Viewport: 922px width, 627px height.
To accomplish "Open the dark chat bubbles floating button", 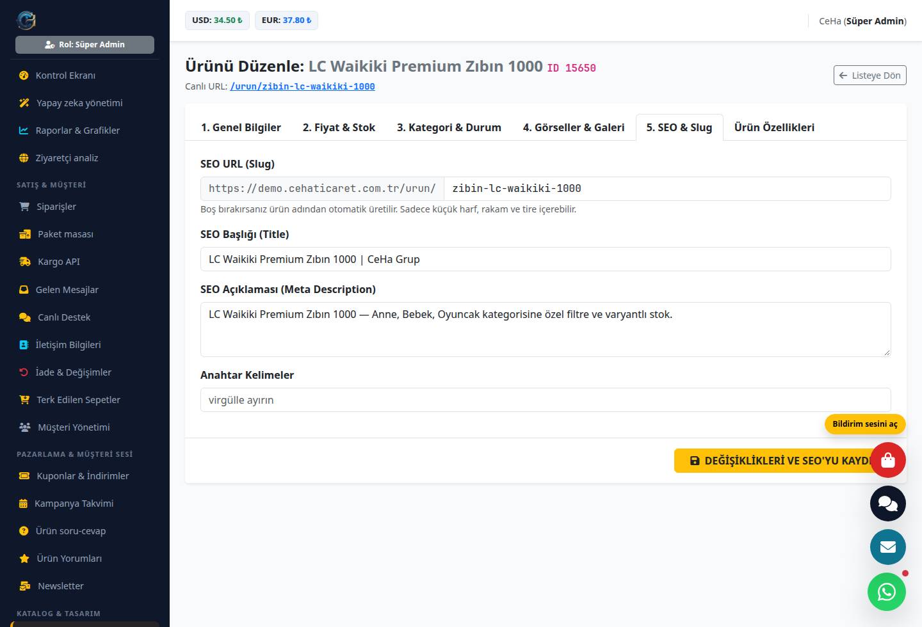I will click(888, 504).
